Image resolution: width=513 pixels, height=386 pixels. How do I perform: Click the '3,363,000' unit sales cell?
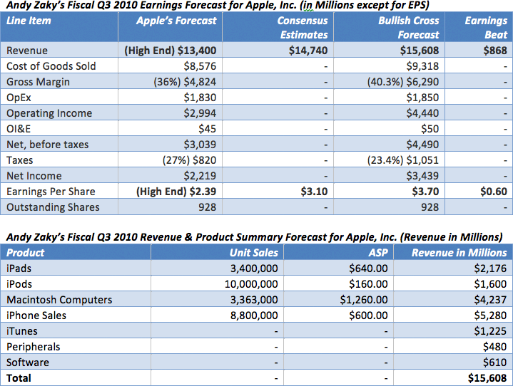click(254, 300)
